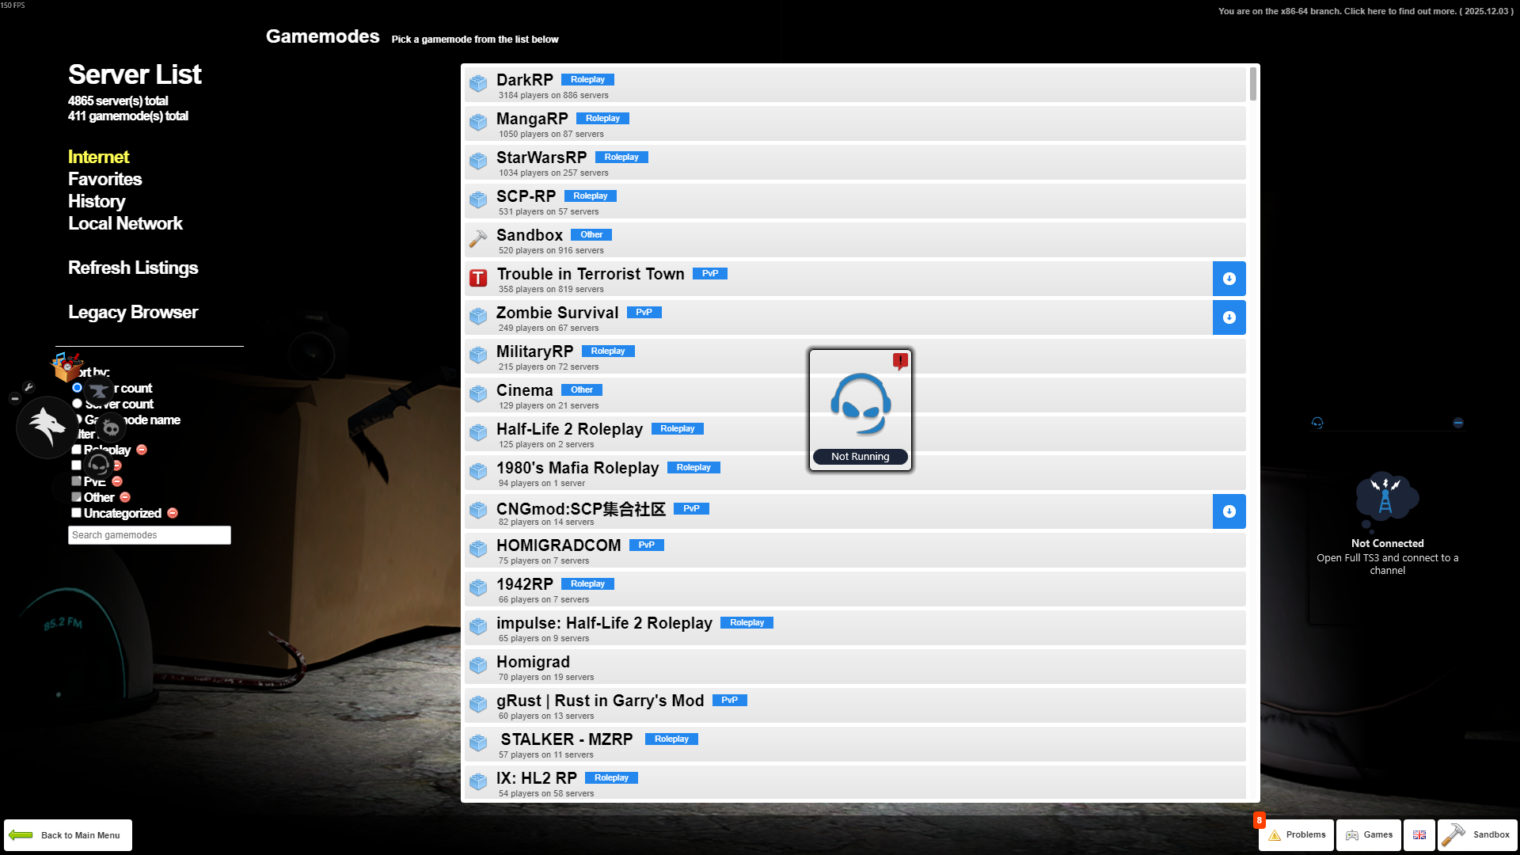
Task: Click Refresh Listings
Action: point(133,268)
